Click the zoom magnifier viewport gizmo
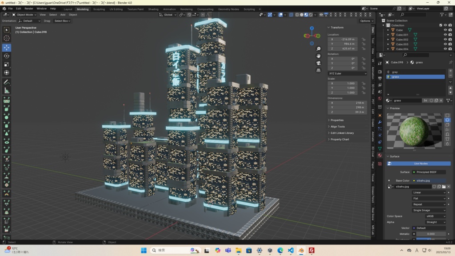Viewport: 455px width, 256px height. tap(319, 49)
